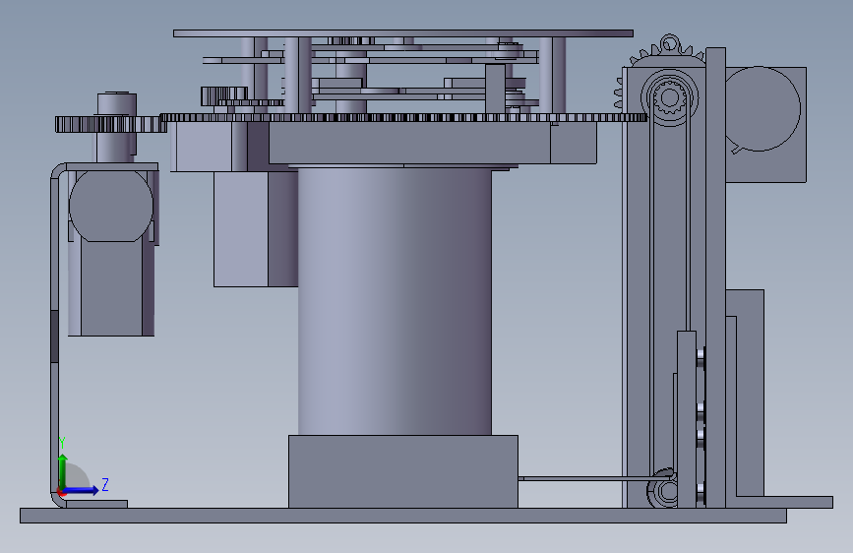Click the 'Y' axis label of the triad
The image size is (853, 553).
62,443
